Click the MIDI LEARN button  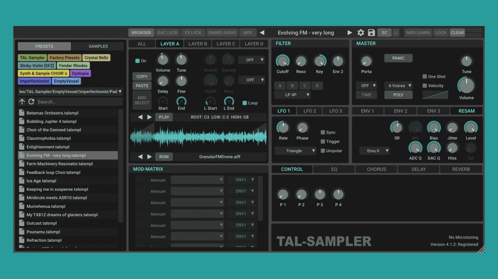click(418, 33)
